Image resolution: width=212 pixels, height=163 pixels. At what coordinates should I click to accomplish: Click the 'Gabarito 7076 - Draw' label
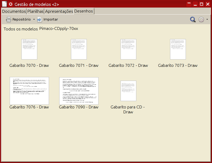point(29,107)
